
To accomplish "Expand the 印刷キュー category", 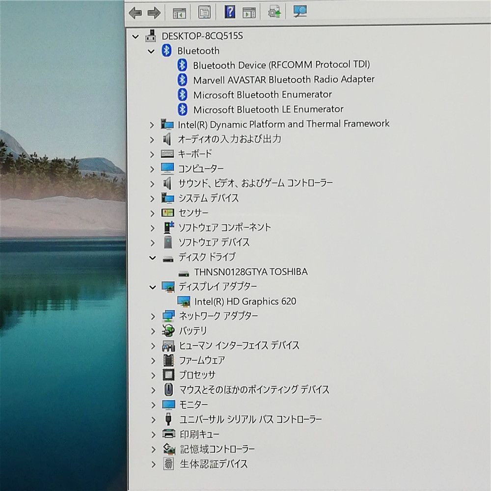I will click(153, 435).
